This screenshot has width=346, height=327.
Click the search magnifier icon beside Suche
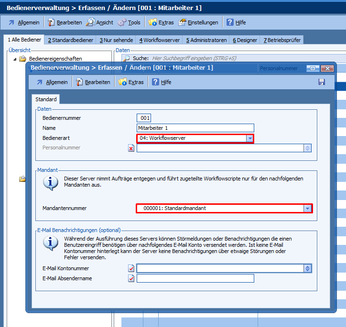point(127,58)
